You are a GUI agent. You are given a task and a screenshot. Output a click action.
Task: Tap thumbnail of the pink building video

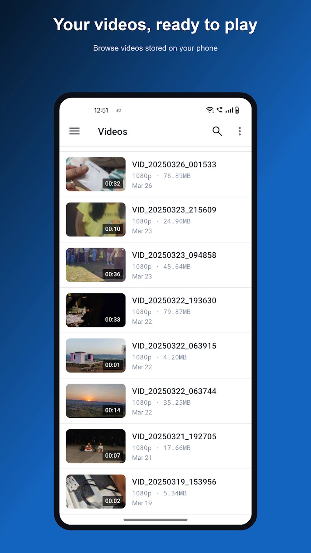tap(96, 356)
